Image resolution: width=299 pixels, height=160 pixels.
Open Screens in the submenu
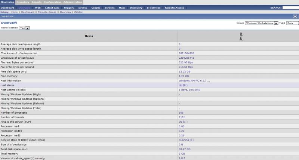pos(110,8)
